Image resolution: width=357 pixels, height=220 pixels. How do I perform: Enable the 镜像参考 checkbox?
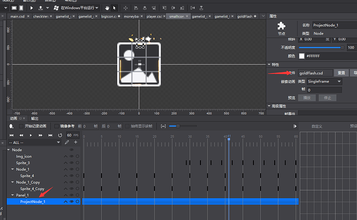[x=56, y=126]
